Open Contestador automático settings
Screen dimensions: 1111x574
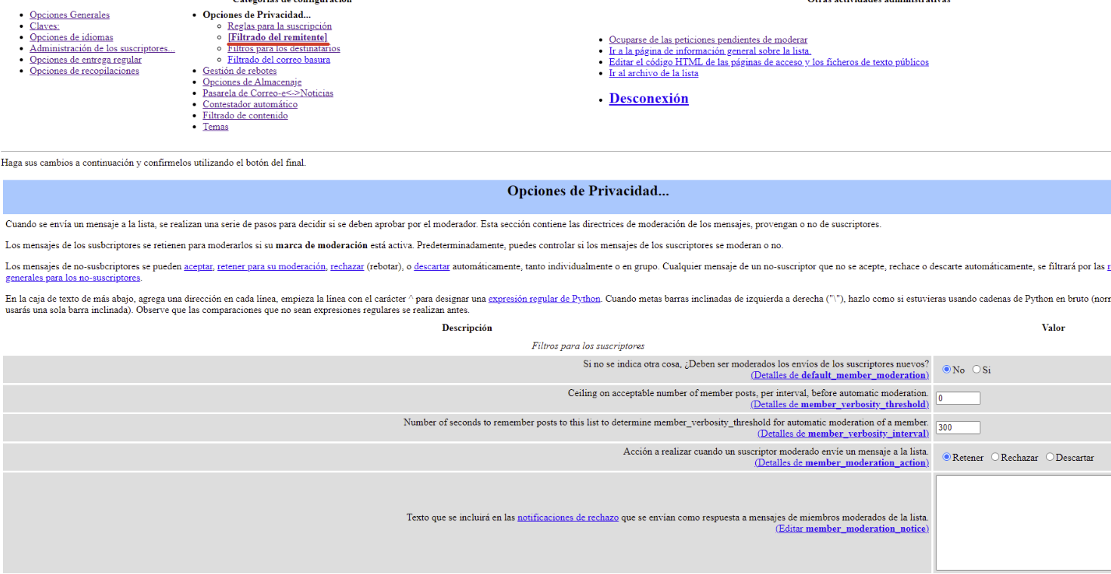click(x=250, y=105)
